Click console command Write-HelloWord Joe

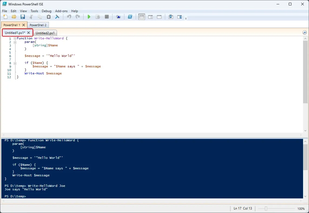(46, 186)
